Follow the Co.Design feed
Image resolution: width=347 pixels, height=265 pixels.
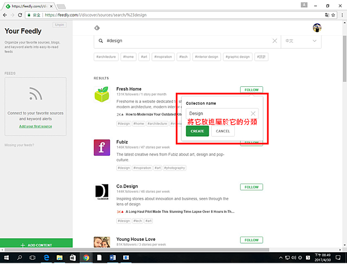click(252, 187)
